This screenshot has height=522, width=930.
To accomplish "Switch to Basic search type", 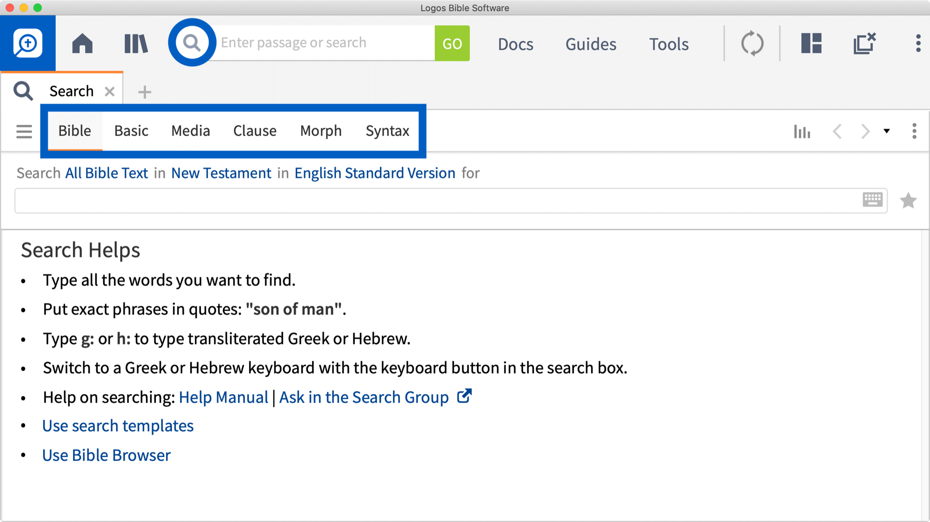I will tap(131, 131).
